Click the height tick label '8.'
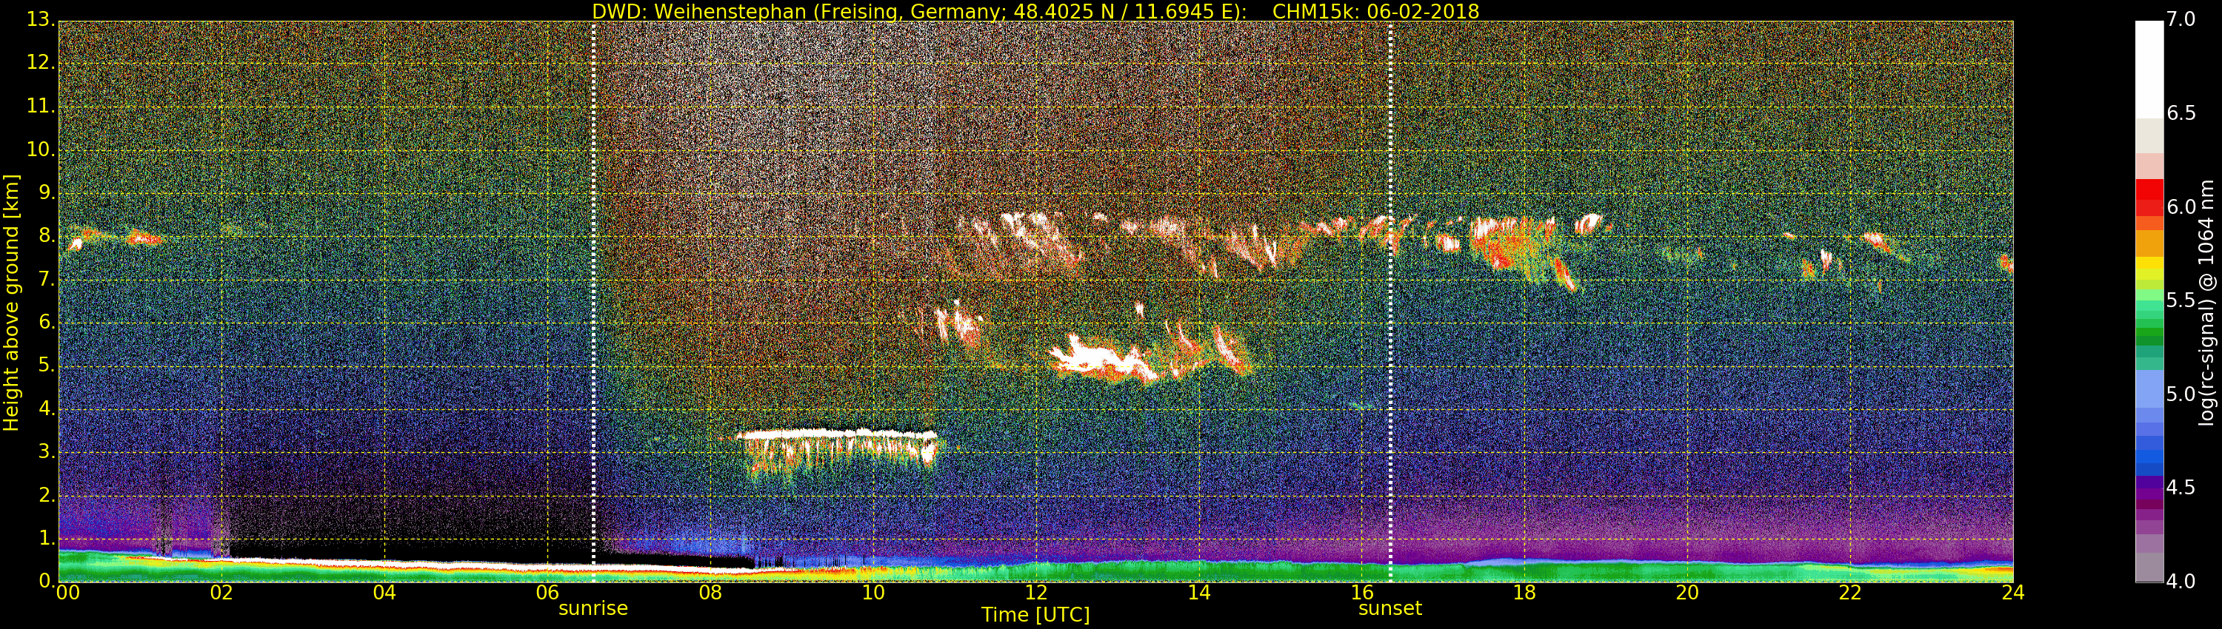Image resolution: width=2222 pixels, height=629 pixels. (x=46, y=236)
